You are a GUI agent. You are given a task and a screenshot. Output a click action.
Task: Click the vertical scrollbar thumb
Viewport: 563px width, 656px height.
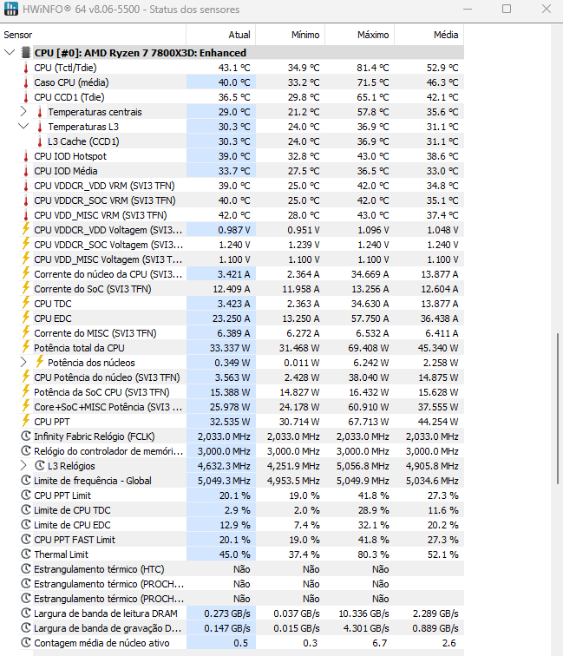(557, 409)
